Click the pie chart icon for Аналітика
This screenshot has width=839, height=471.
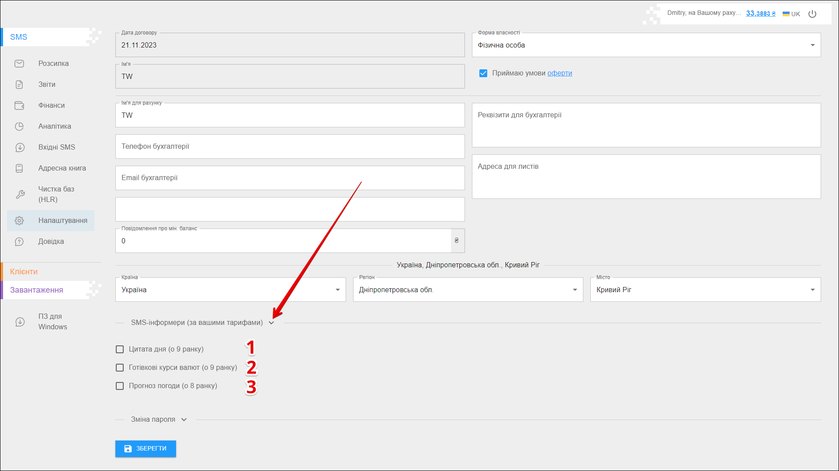click(19, 126)
